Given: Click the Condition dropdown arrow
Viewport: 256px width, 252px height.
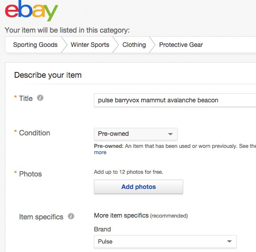Looking at the screenshot, I should [x=170, y=134].
